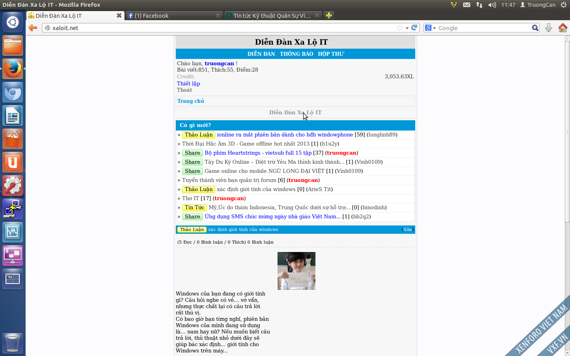
Task: Click the browser back arrow button
Action: 33,28
